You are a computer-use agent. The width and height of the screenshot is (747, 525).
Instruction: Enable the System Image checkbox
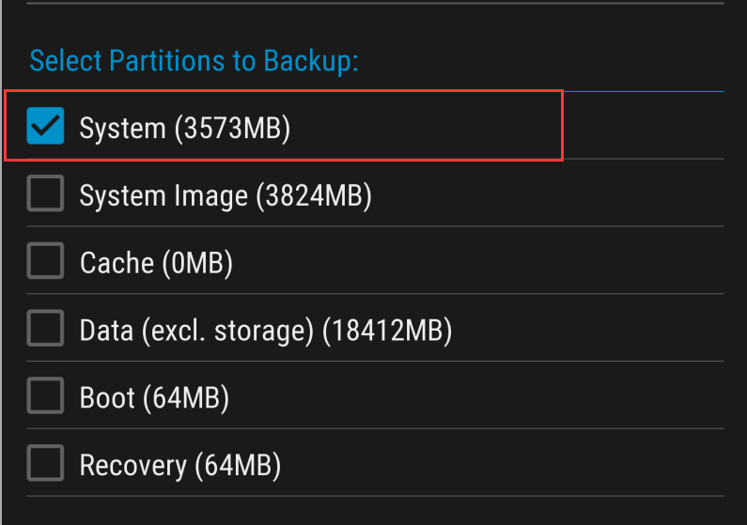(45, 193)
